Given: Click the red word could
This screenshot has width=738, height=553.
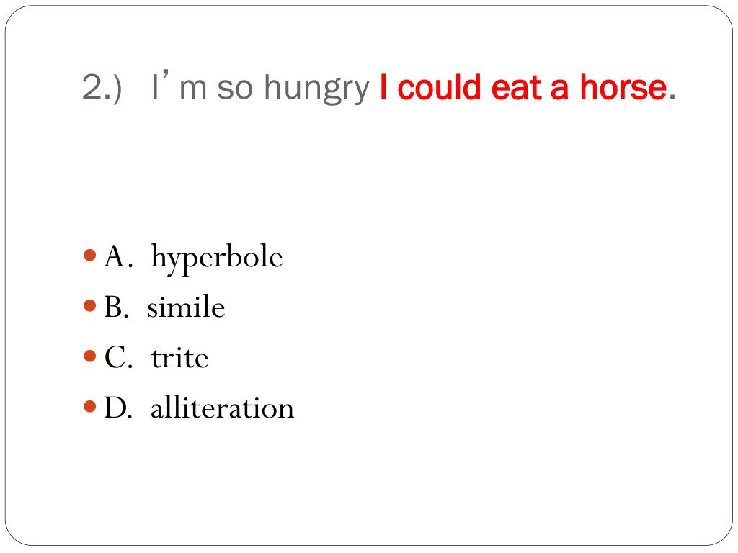Looking at the screenshot, I should point(439,87).
